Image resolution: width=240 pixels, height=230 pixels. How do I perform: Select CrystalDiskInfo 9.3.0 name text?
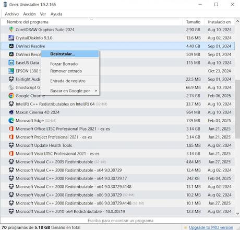pyautogui.click(x=34, y=38)
